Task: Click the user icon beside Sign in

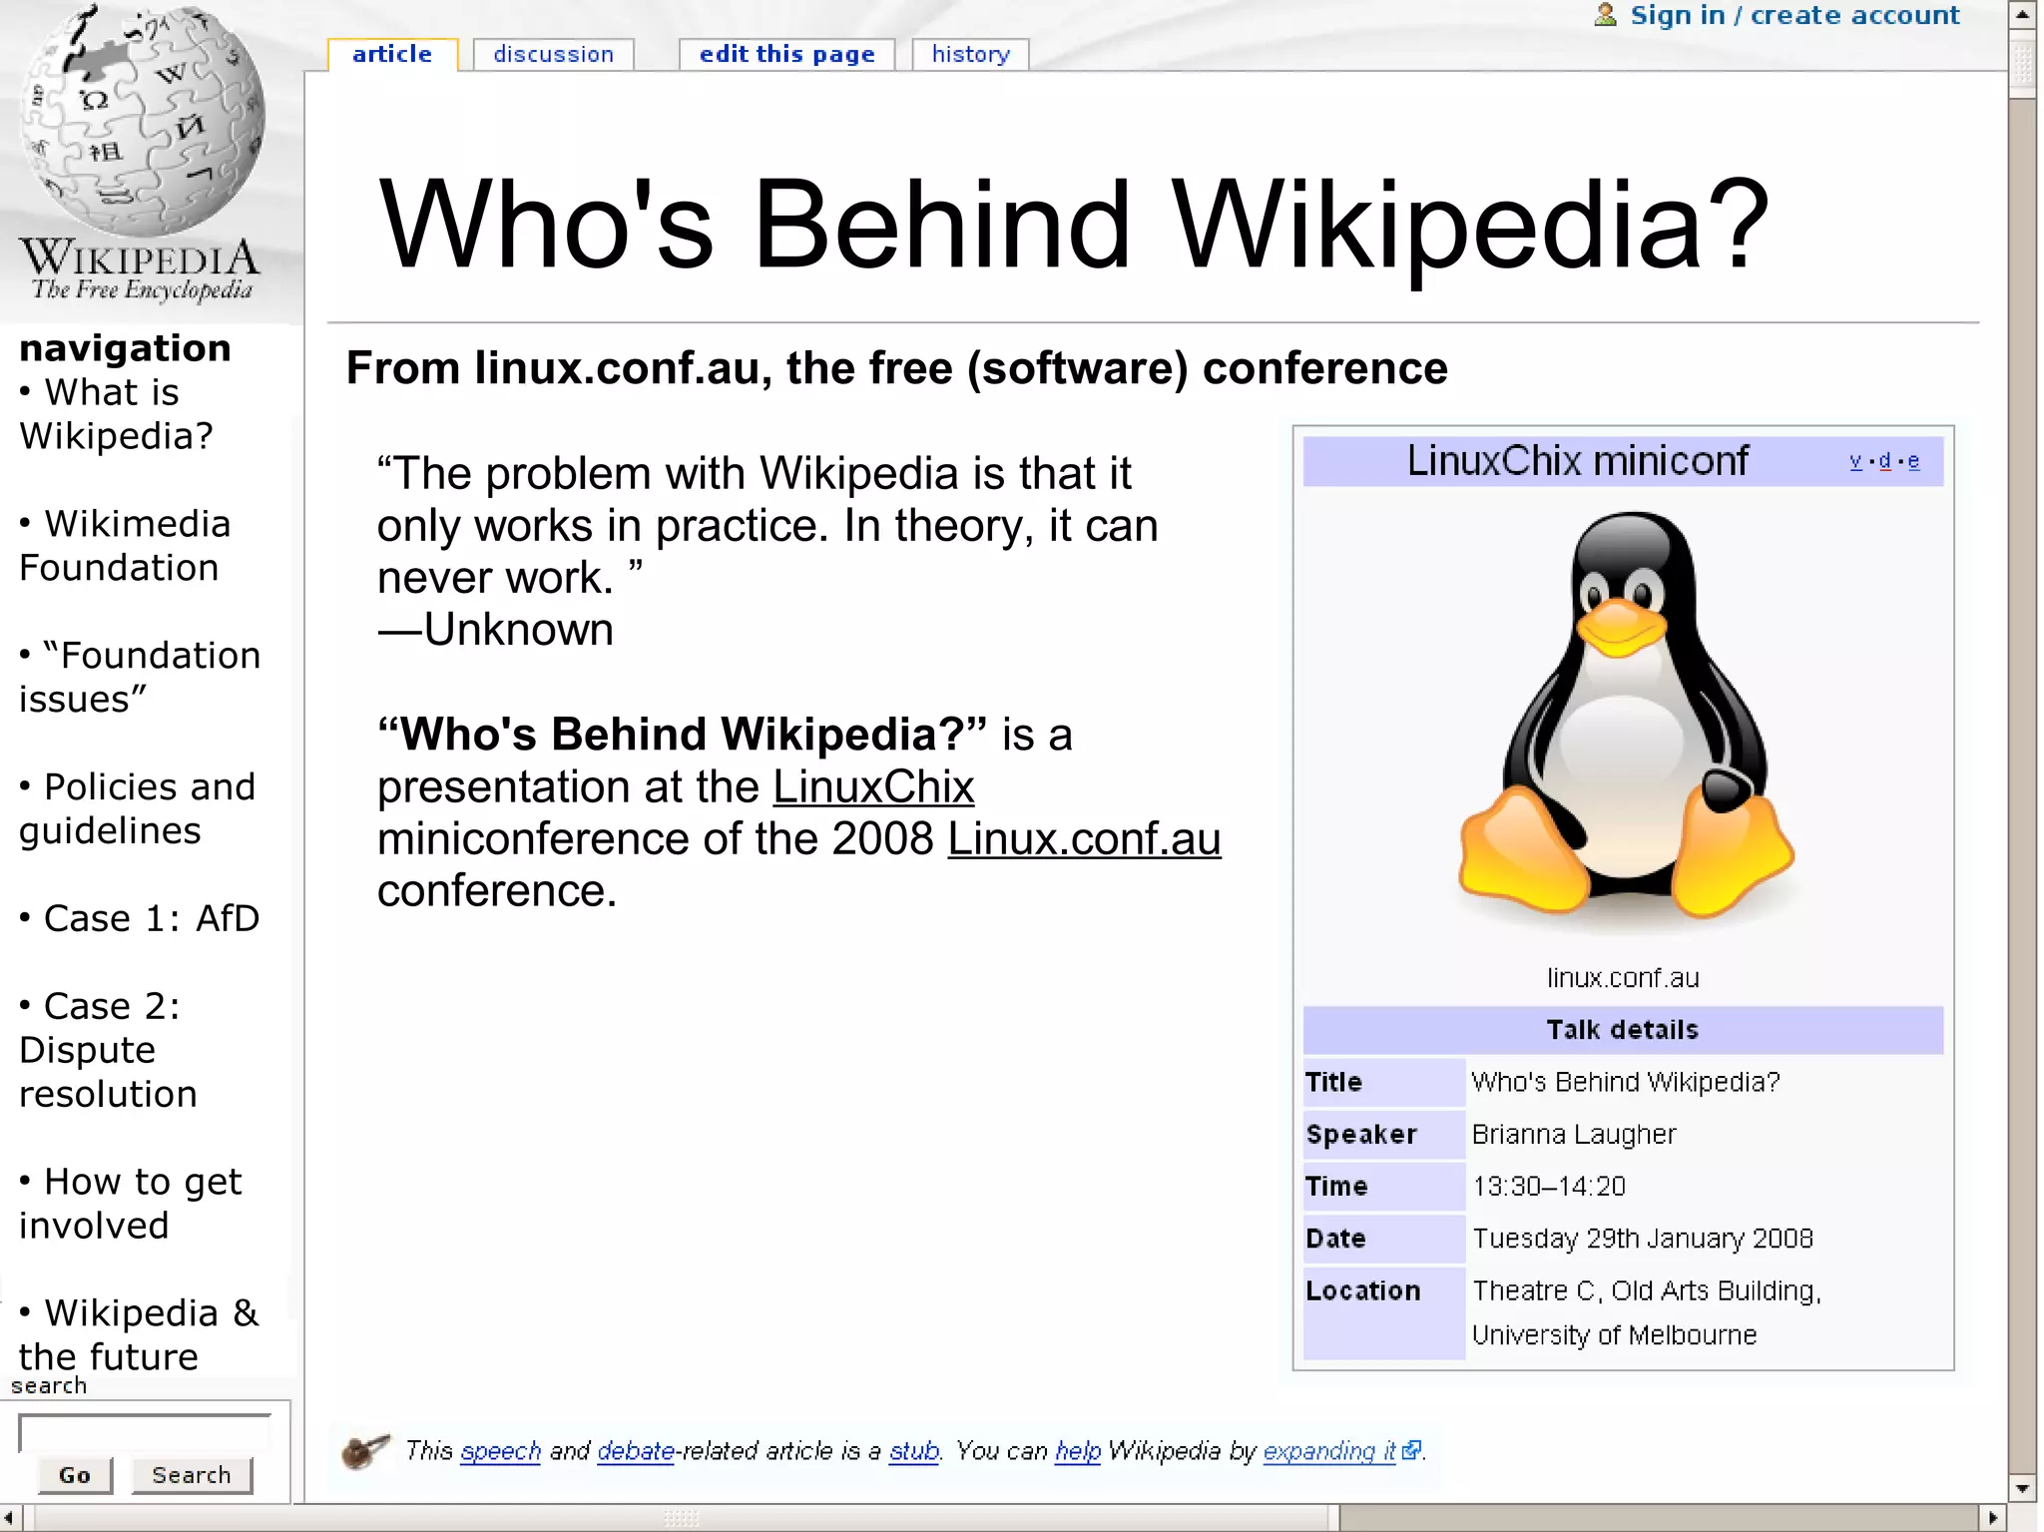Action: click(1605, 15)
